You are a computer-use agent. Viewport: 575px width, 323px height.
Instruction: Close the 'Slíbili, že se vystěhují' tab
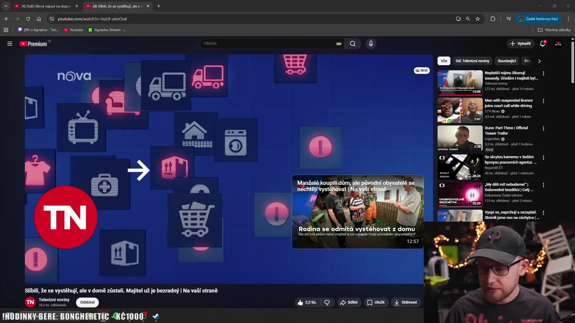click(x=148, y=6)
